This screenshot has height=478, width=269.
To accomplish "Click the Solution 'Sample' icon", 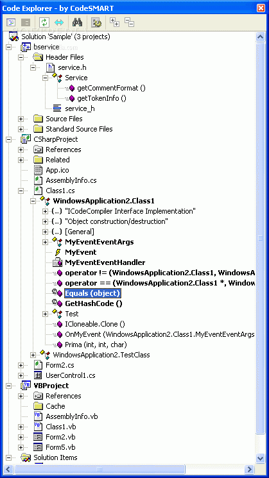I will pyautogui.click(x=14, y=37).
